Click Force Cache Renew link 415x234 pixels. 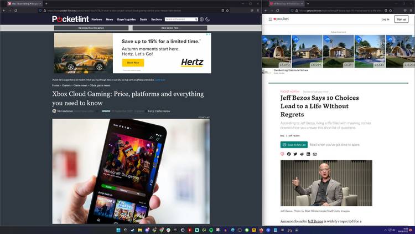pyautogui.click(x=159, y=111)
